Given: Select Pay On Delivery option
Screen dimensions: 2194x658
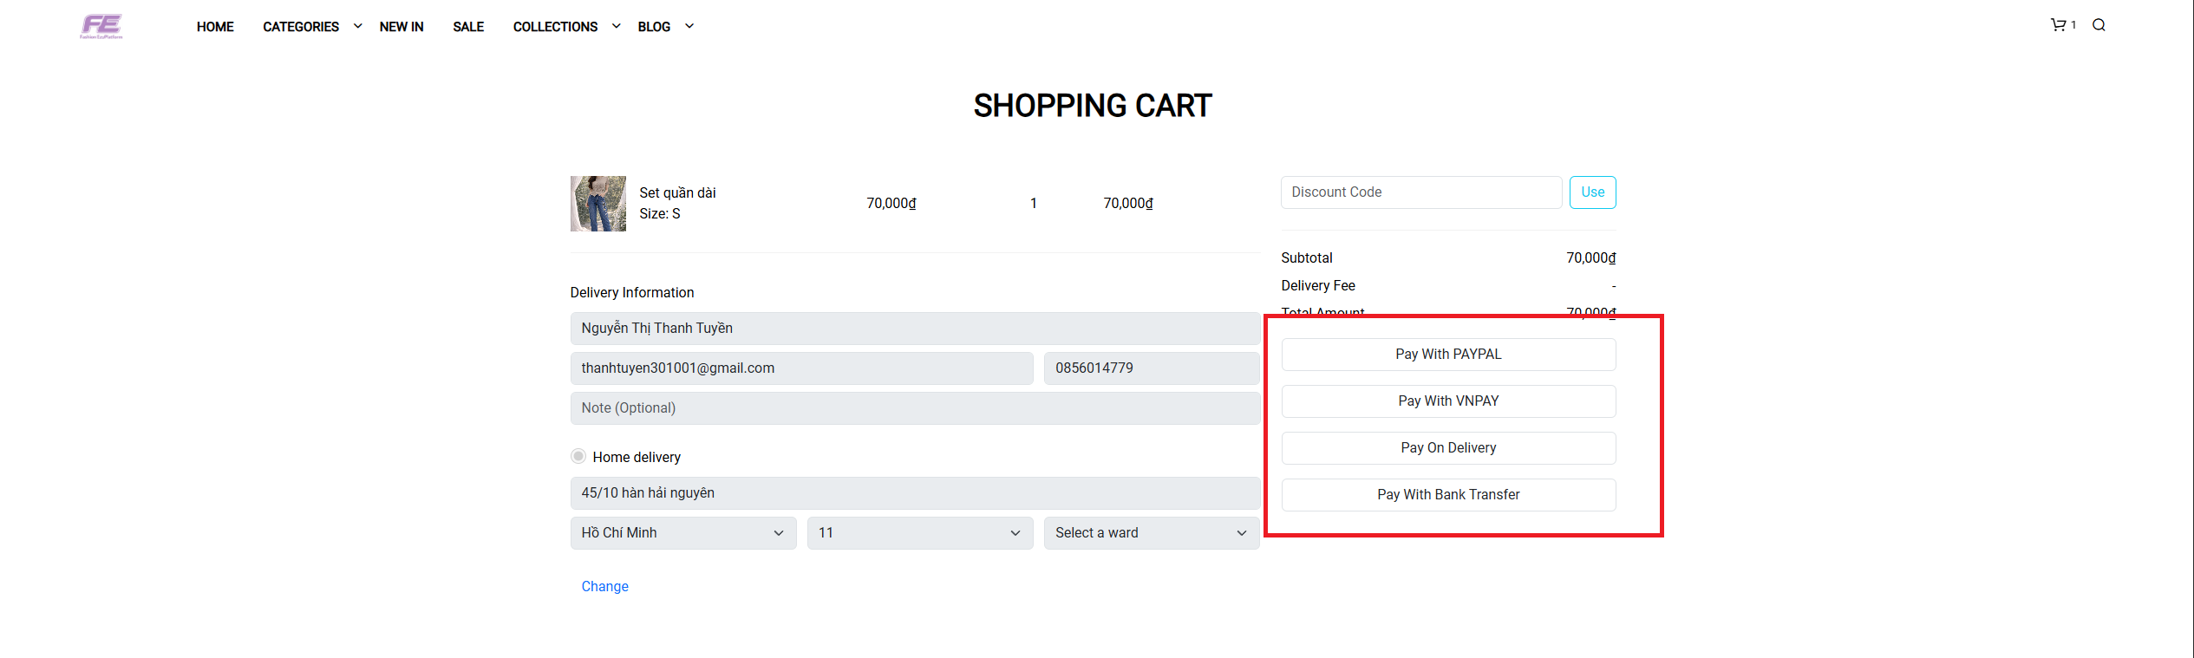Looking at the screenshot, I should coord(1448,448).
